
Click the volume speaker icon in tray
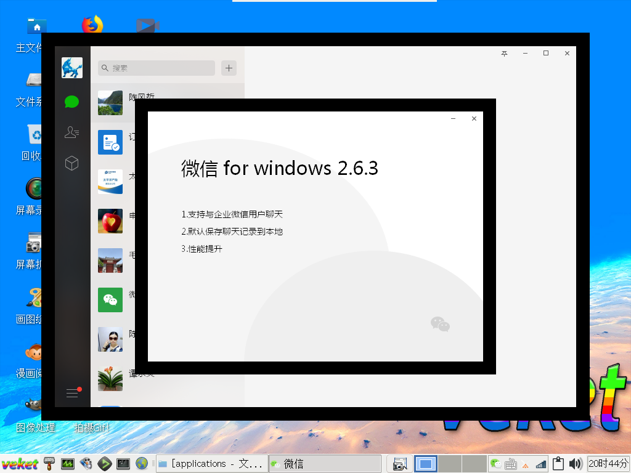coord(576,464)
